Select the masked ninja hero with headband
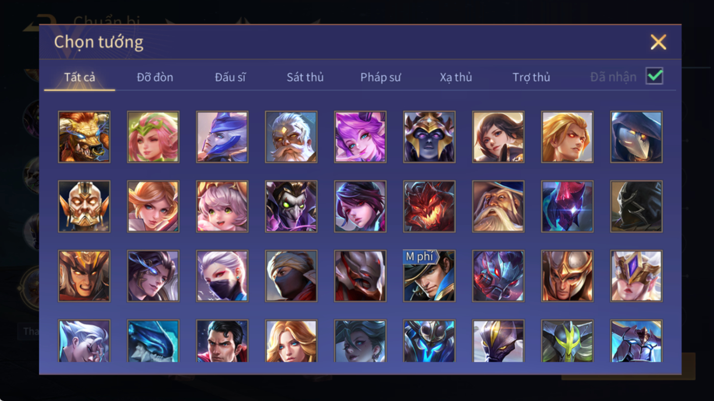The width and height of the screenshot is (714, 401). pyautogui.click(x=291, y=276)
